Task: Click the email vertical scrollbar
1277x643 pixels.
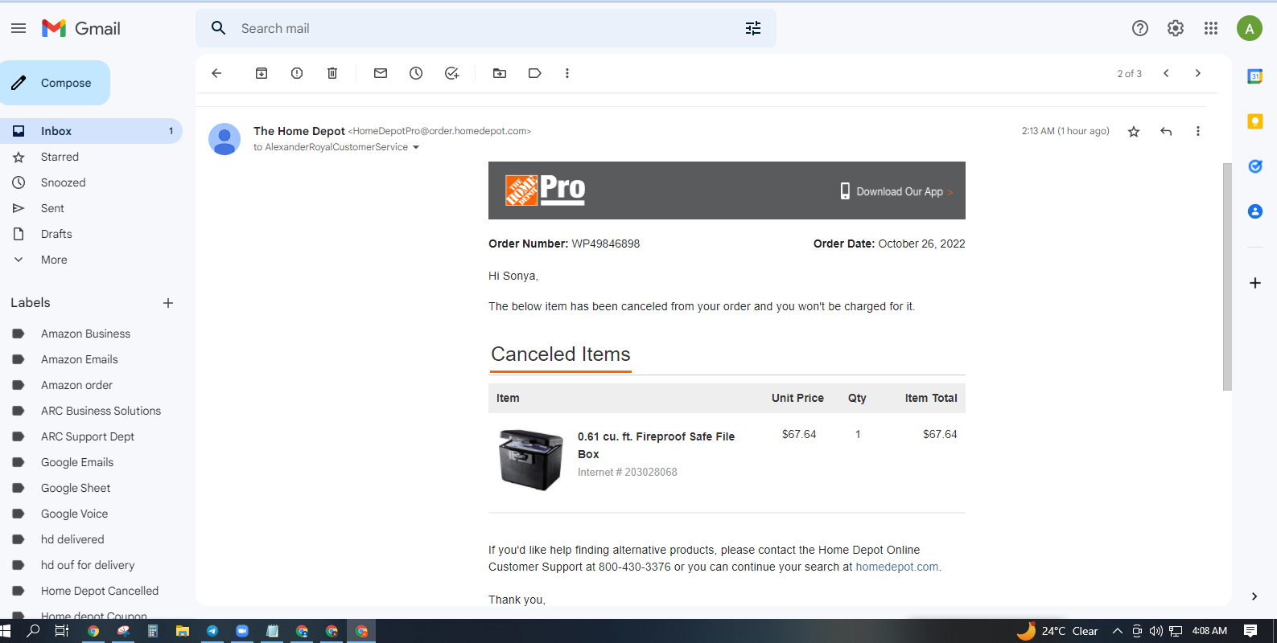Action: coord(1227,276)
